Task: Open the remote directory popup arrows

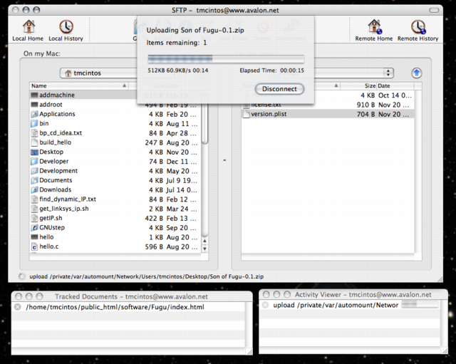Action: tap(388, 73)
